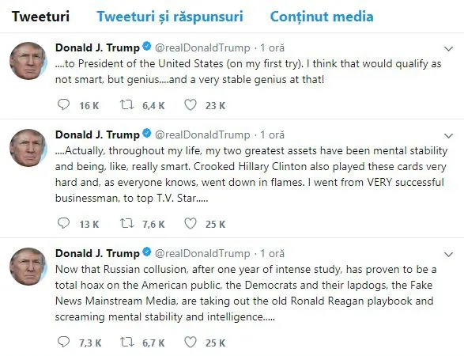The height and width of the screenshot is (356, 464).
Task: Reply to the 'stable genius' tweet
Action: (x=63, y=105)
